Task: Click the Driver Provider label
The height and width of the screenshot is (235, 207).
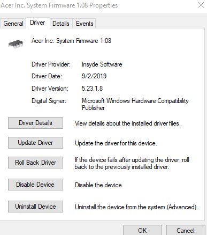Action: click(51, 64)
